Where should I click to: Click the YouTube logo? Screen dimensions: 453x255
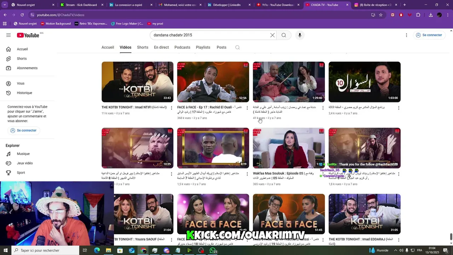(28, 35)
